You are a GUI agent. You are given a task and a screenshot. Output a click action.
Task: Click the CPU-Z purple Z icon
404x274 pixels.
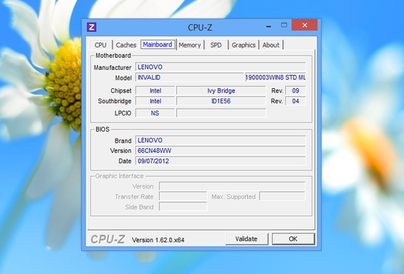(x=92, y=27)
